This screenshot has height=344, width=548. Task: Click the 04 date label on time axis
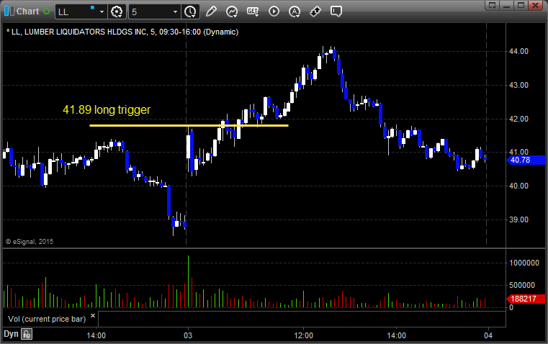[x=488, y=335]
